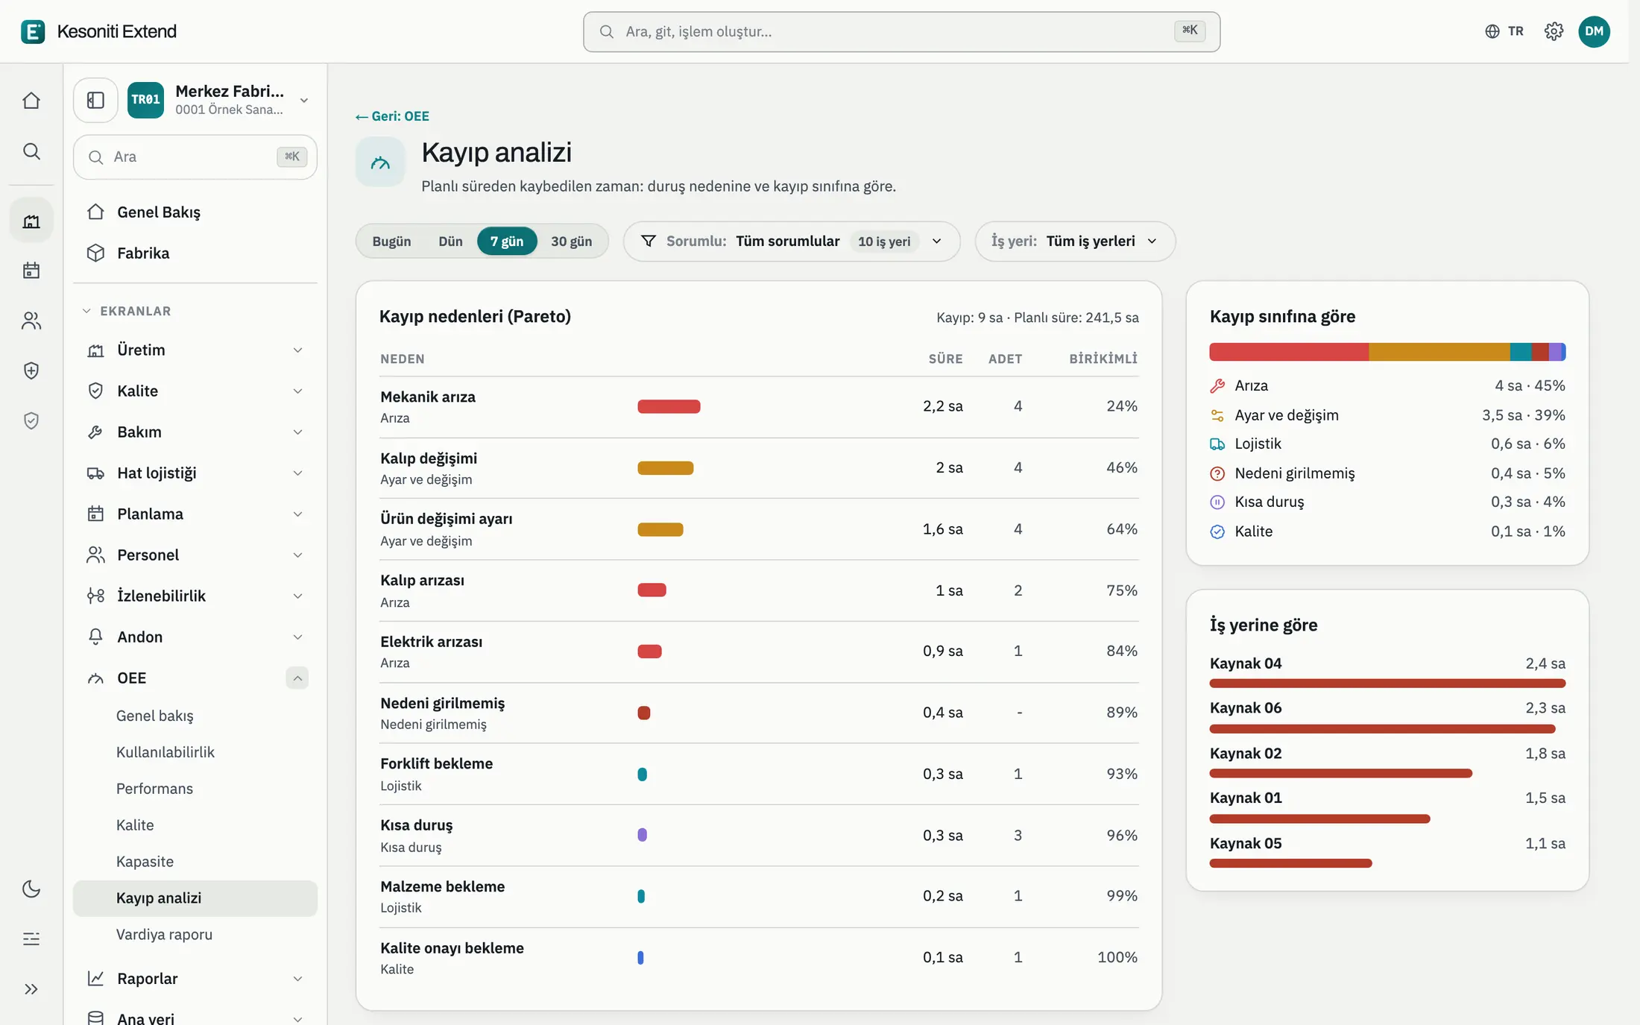
Task: Click the shield-plus icon in left rail
Action: [x=31, y=370]
